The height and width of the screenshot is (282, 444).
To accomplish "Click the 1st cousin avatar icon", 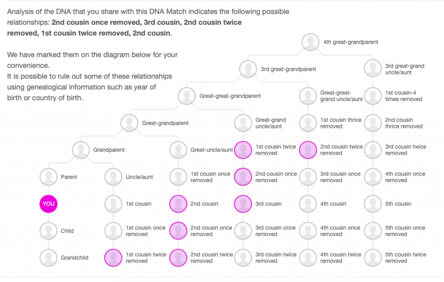I will 113,204.
